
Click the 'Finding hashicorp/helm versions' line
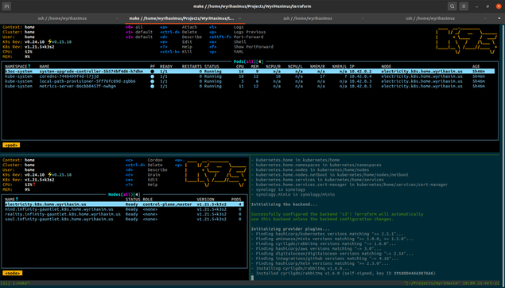click(x=320, y=263)
